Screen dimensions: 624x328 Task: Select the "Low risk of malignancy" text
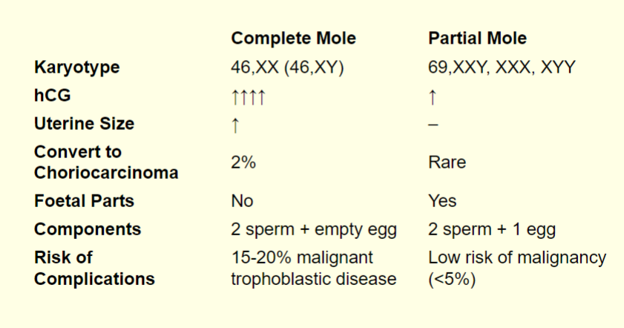(x=517, y=258)
